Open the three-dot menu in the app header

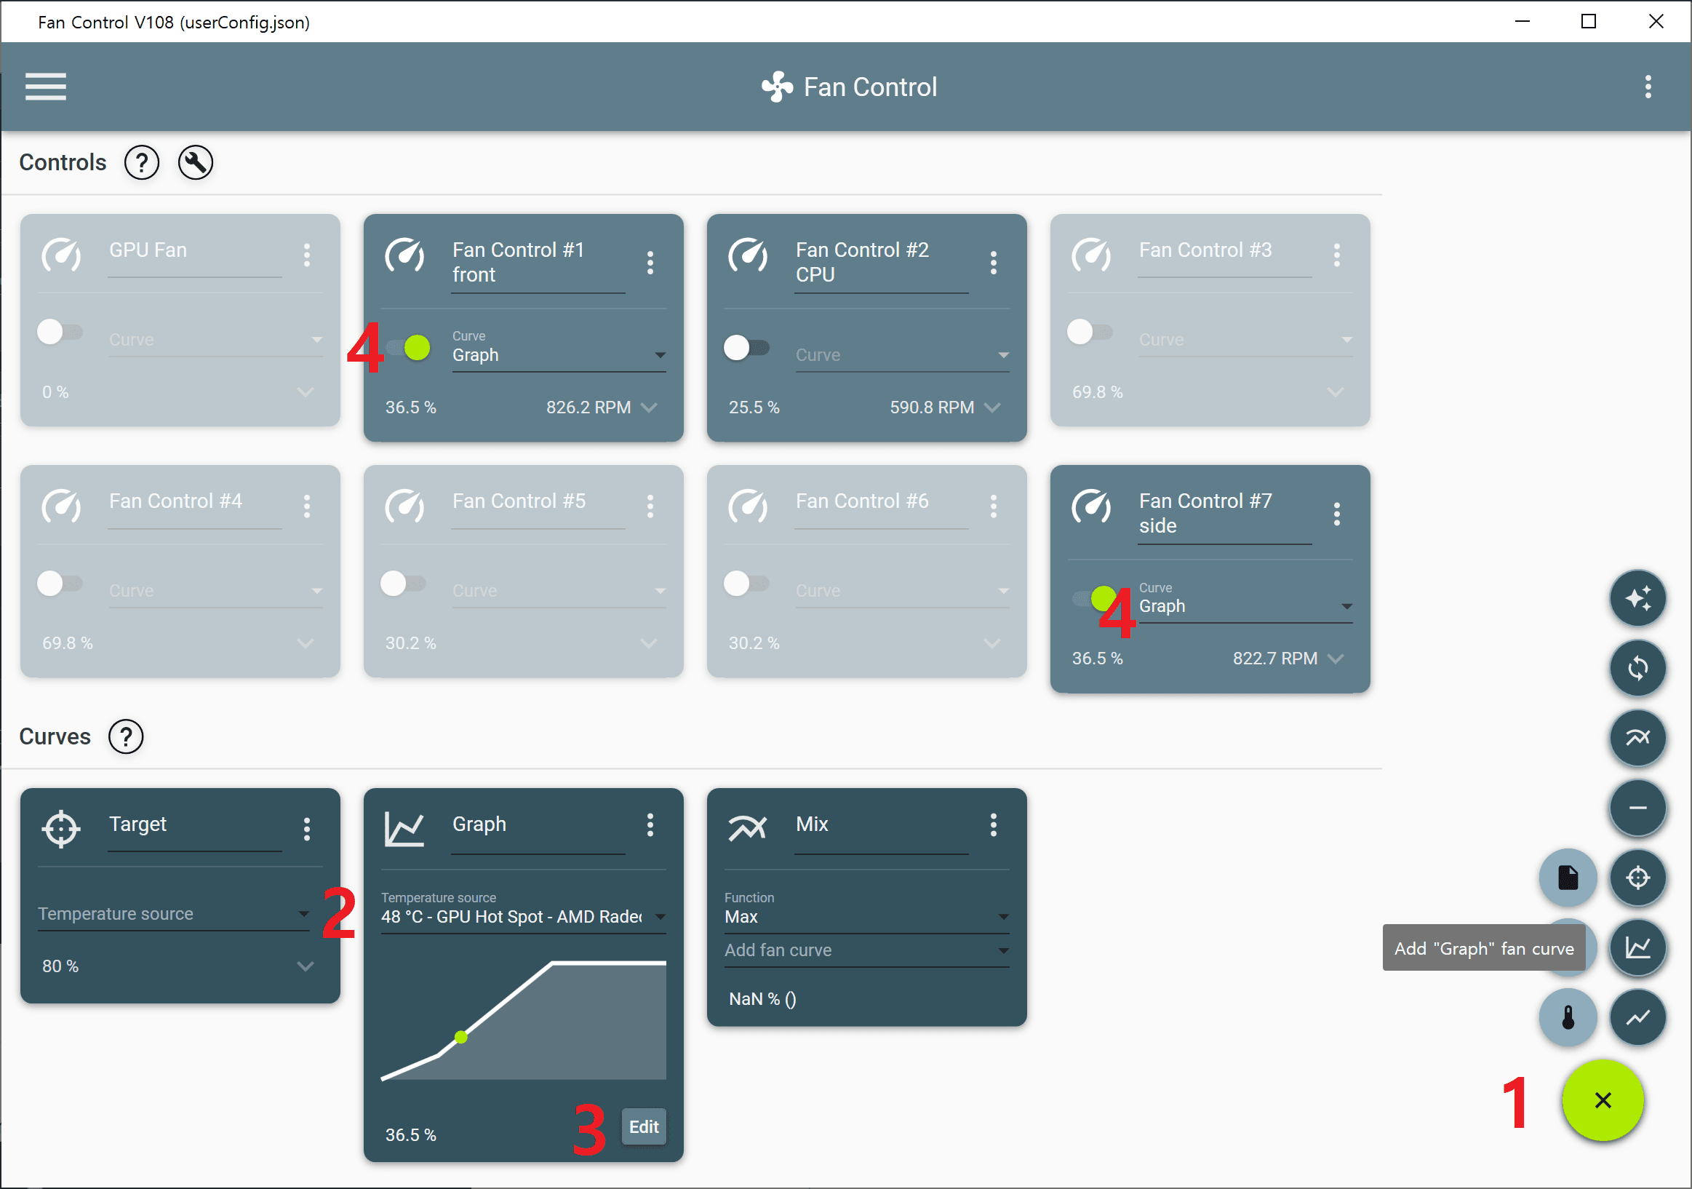click(x=1648, y=87)
